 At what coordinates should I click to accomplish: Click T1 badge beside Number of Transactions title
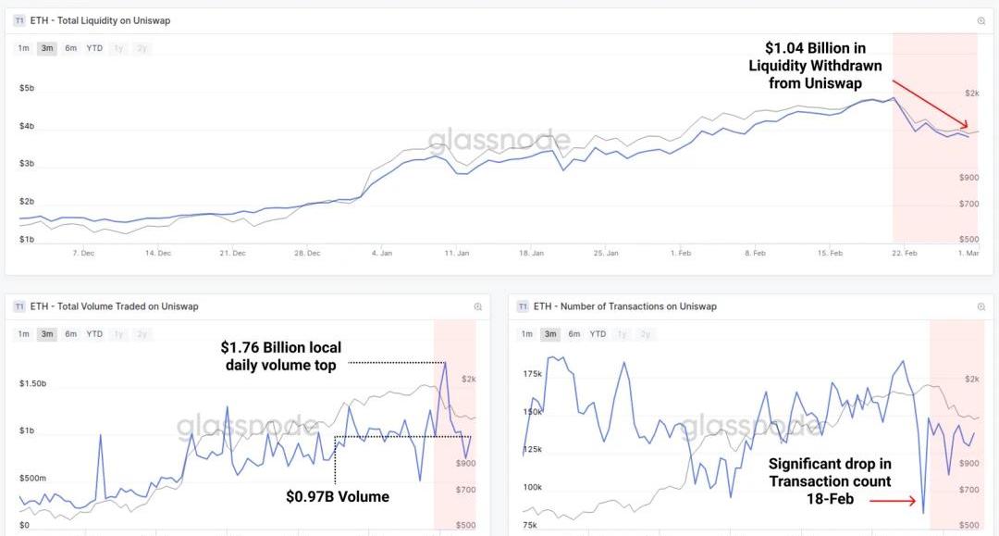tap(523, 306)
